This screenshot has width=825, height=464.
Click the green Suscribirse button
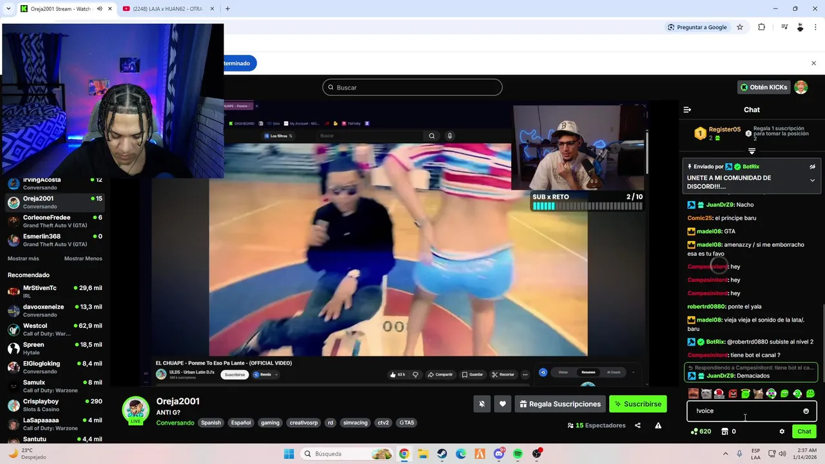tap(638, 404)
